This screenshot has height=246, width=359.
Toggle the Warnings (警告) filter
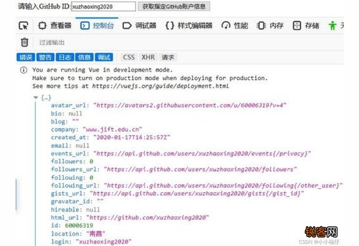pos(45,57)
